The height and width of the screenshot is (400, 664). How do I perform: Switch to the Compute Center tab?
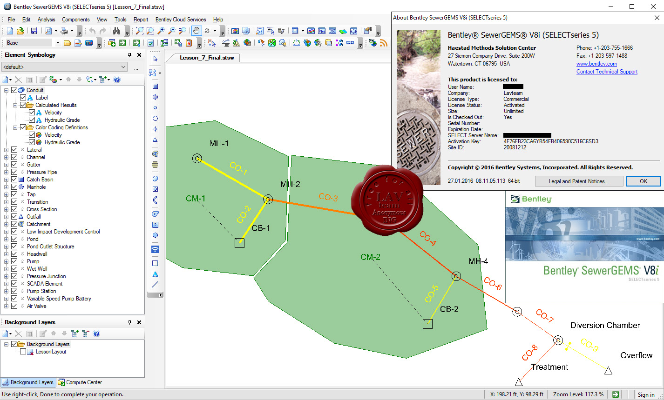tap(80, 382)
